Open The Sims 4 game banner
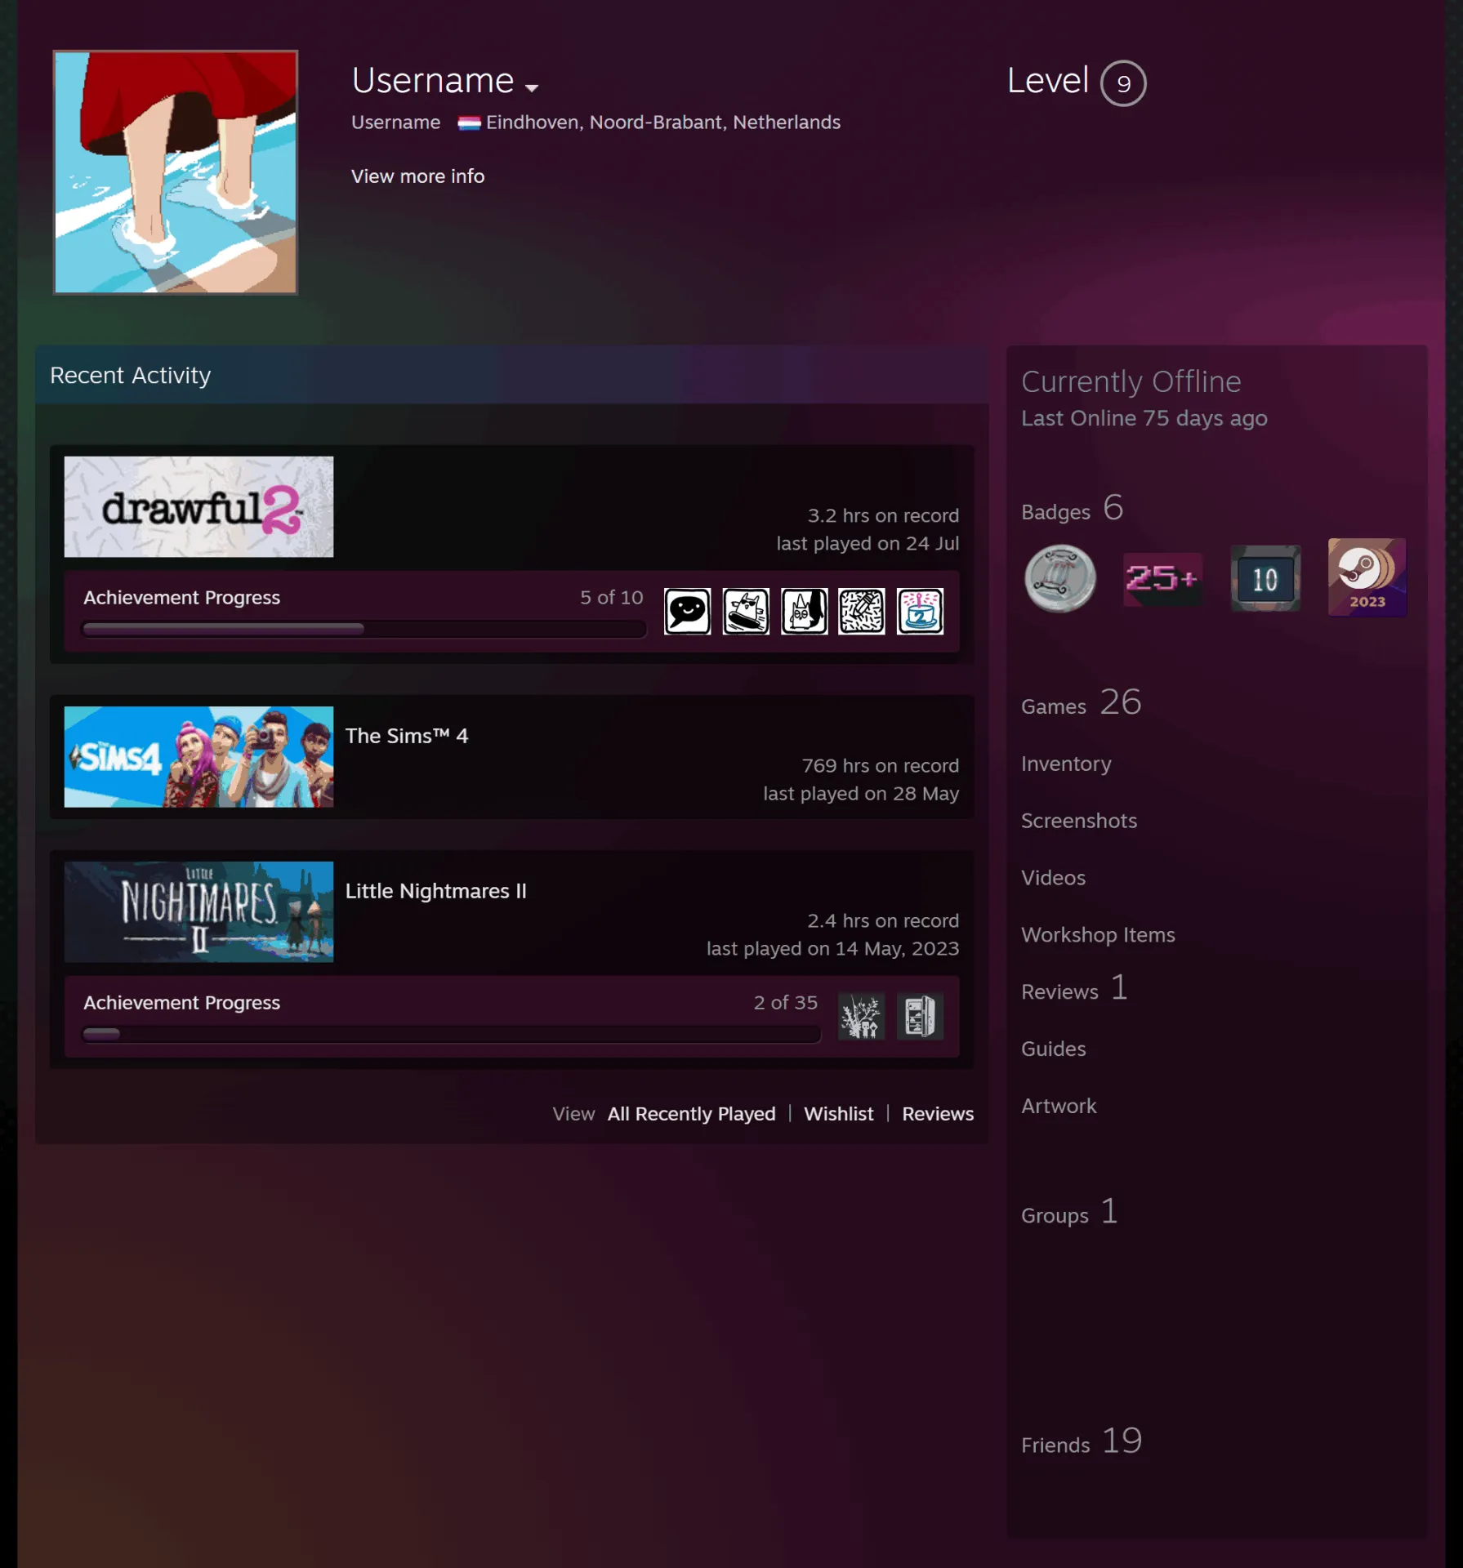Viewport: 1463px width, 1568px height. click(x=198, y=757)
